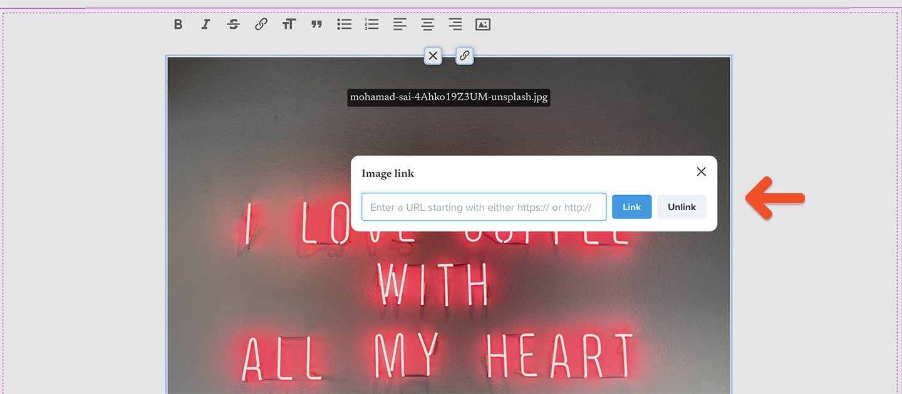Create a numbered list
Screen dimensions: 902x394
[371, 24]
